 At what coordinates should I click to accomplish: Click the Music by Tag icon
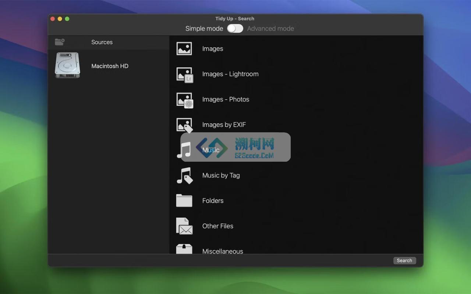click(185, 176)
